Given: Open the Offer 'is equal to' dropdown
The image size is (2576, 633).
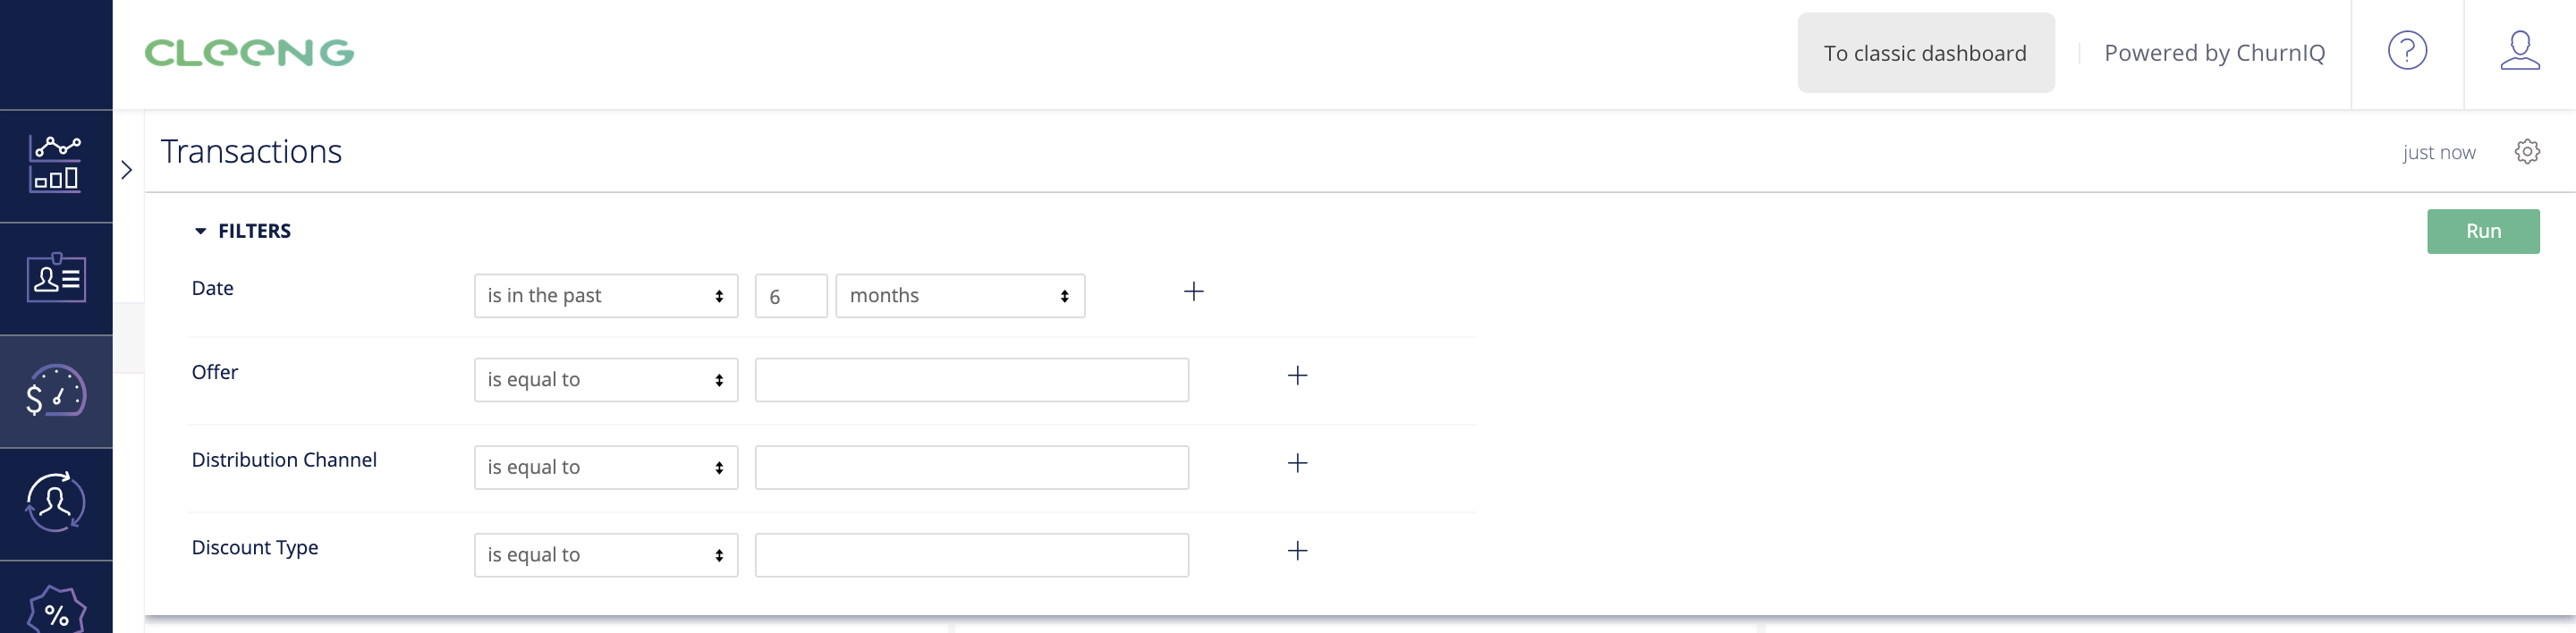Looking at the screenshot, I should pyautogui.click(x=606, y=380).
